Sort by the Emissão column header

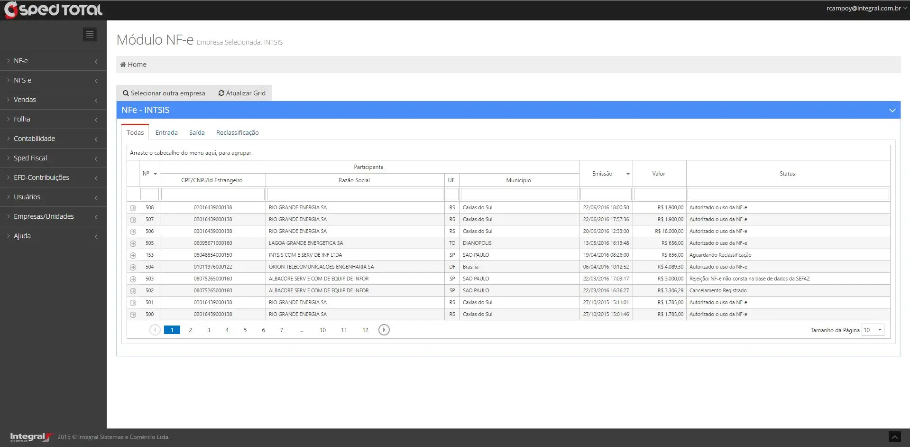(602, 174)
